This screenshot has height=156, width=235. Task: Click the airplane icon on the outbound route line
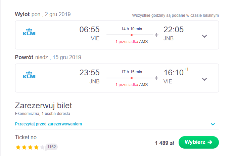click(157, 35)
